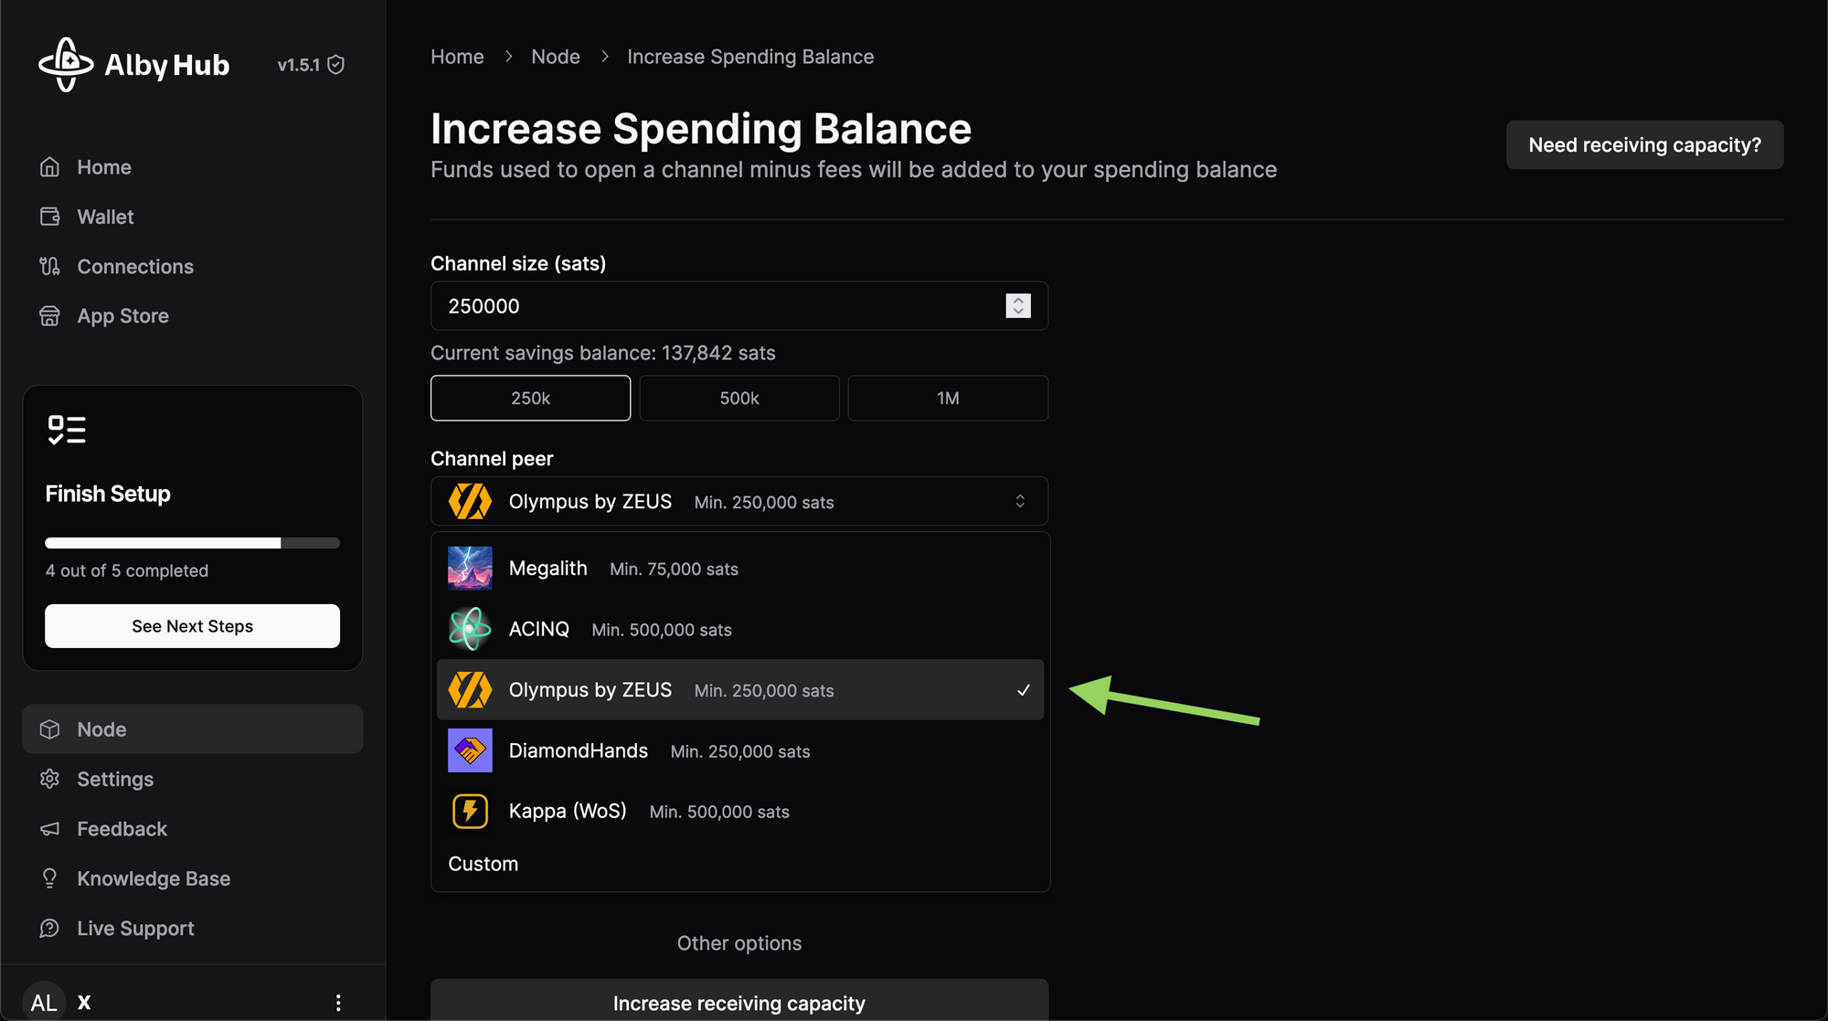The width and height of the screenshot is (1828, 1021).
Task: Open Settings from the sidebar
Action: pyautogui.click(x=115, y=779)
